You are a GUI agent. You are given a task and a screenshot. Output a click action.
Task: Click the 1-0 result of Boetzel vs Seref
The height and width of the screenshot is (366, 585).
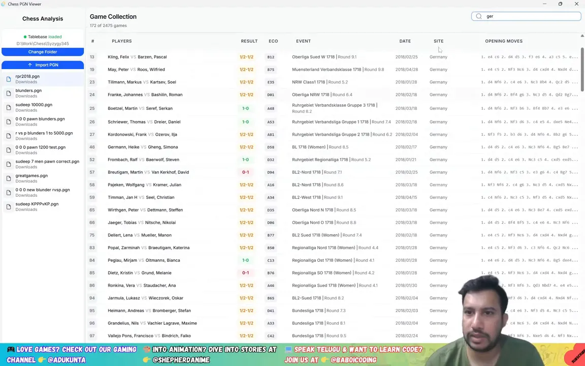click(x=245, y=108)
